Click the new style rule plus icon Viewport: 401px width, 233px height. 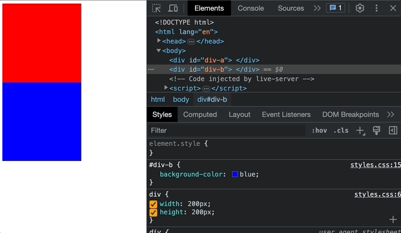(x=360, y=131)
